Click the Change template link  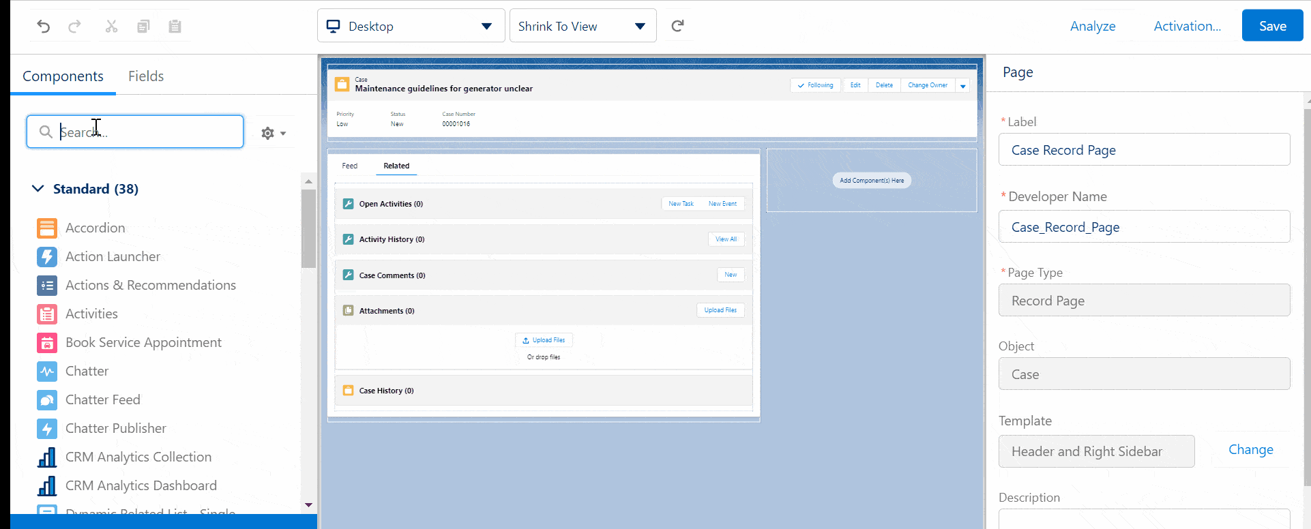[x=1250, y=449]
